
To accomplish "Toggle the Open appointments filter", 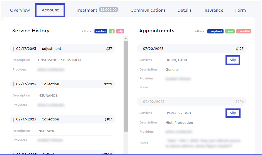I will [230, 32].
